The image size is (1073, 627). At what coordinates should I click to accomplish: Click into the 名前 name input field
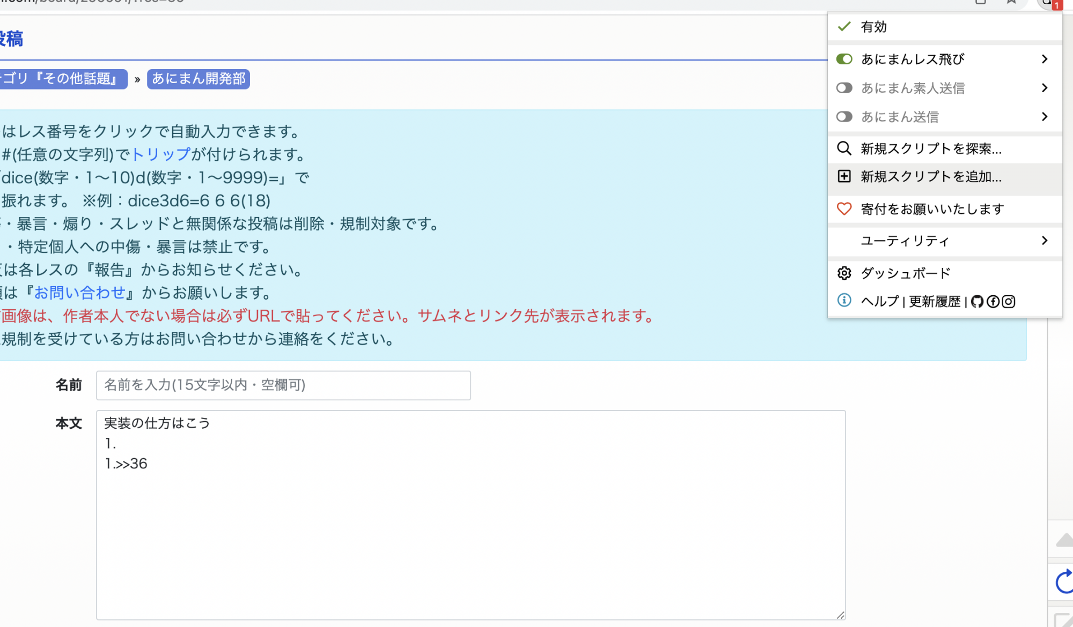pos(283,385)
